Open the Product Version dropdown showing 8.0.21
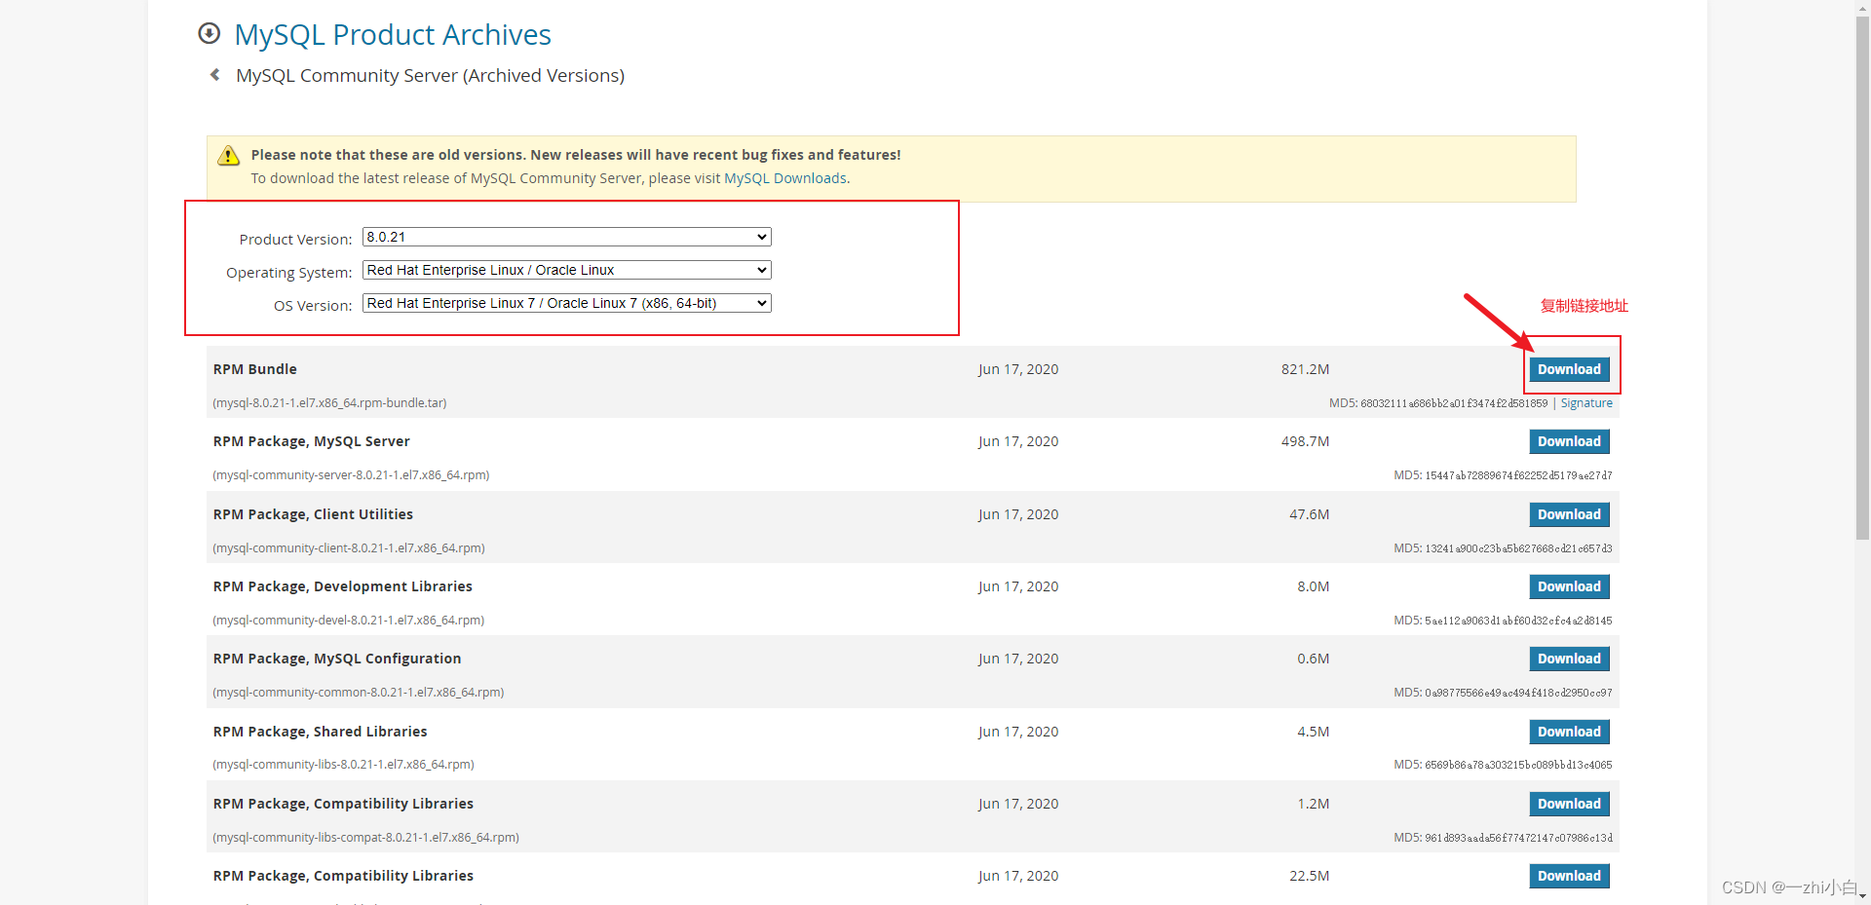 (x=567, y=237)
